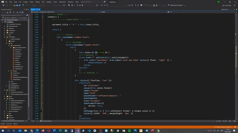Open Task View from the taskbar

pyautogui.click(x=14, y=130)
